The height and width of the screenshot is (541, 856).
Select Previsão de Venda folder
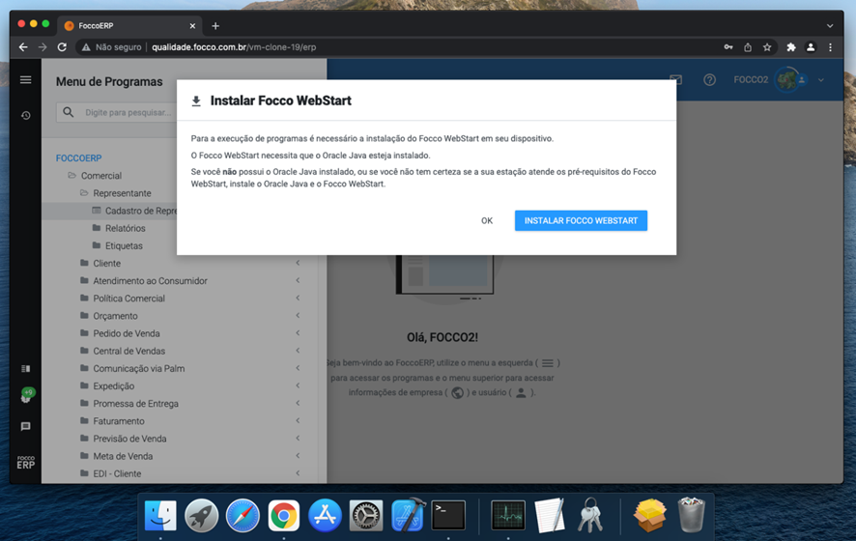tap(124, 439)
